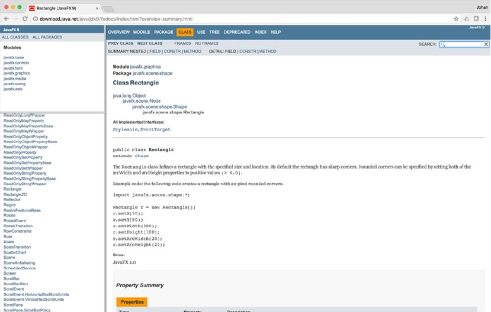
Task: Bookmark this page with the star icon
Action: (x=456, y=19)
